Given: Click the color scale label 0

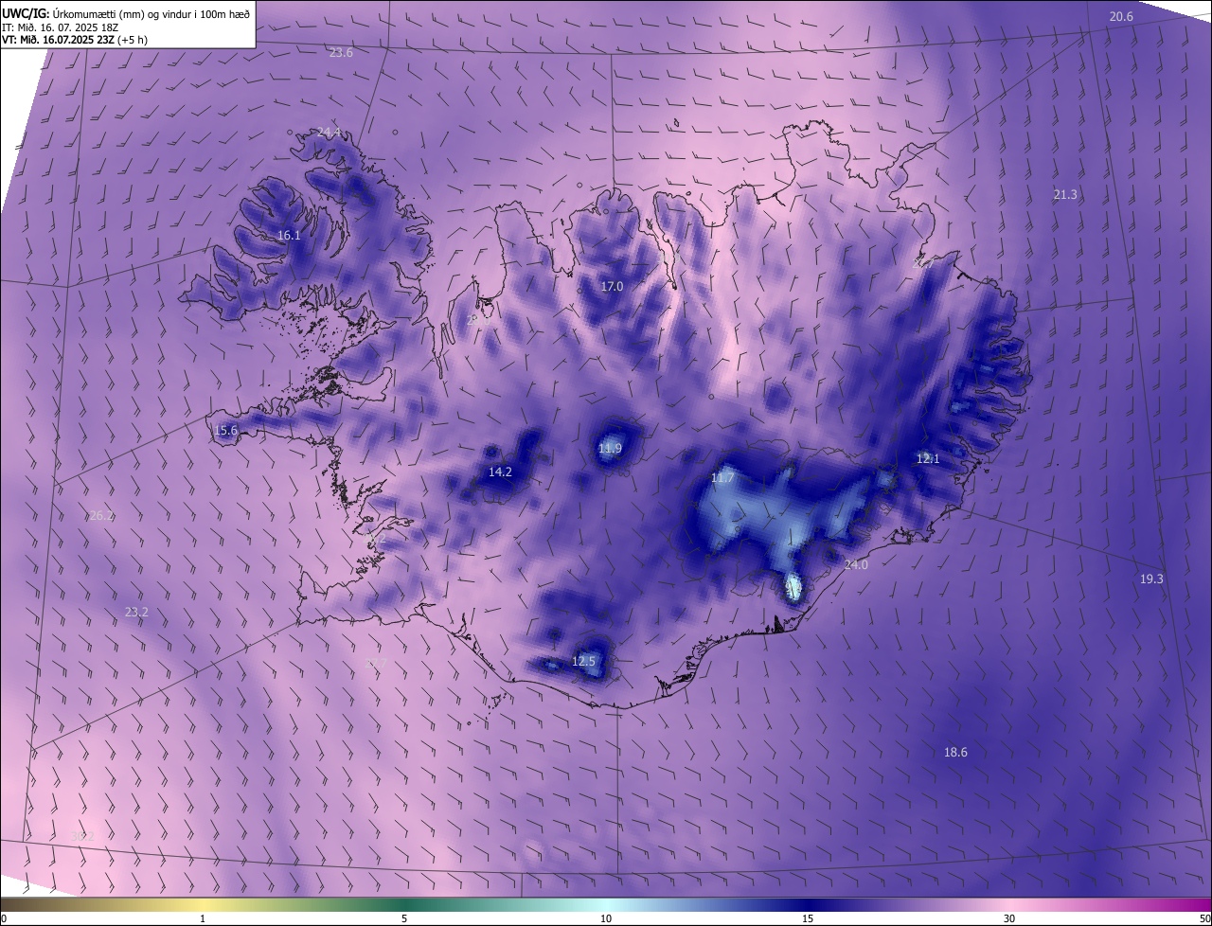Looking at the screenshot, I should (4, 918).
